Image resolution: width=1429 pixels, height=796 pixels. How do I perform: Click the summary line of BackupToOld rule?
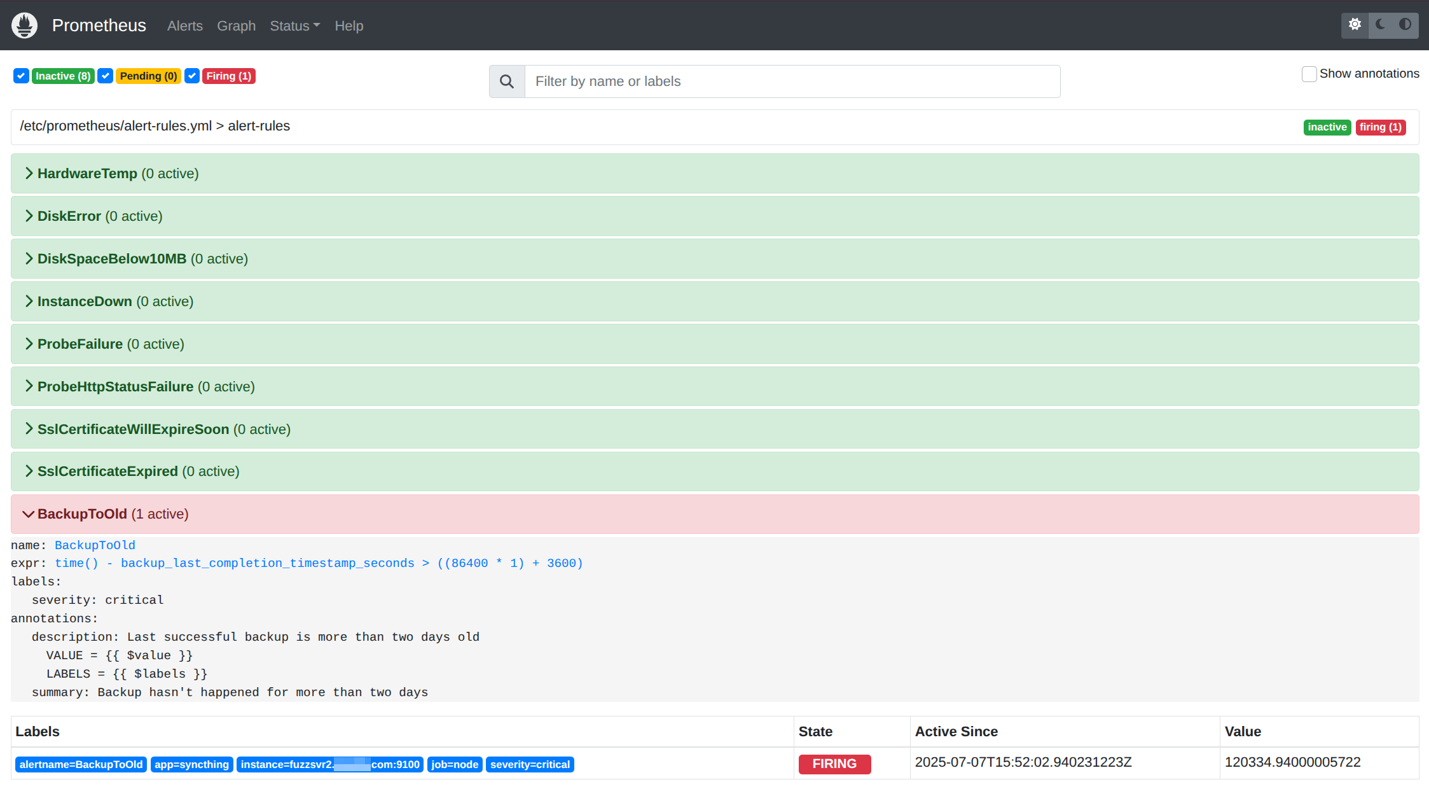230,692
